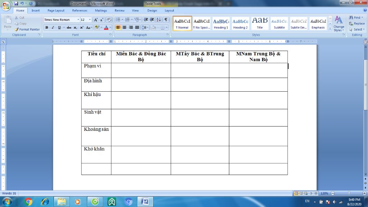Image resolution: width=368 pixels, height=207 pixels.
Task: Open the borders dropdown
Action: pyautogui.click(x=167, y=27)
